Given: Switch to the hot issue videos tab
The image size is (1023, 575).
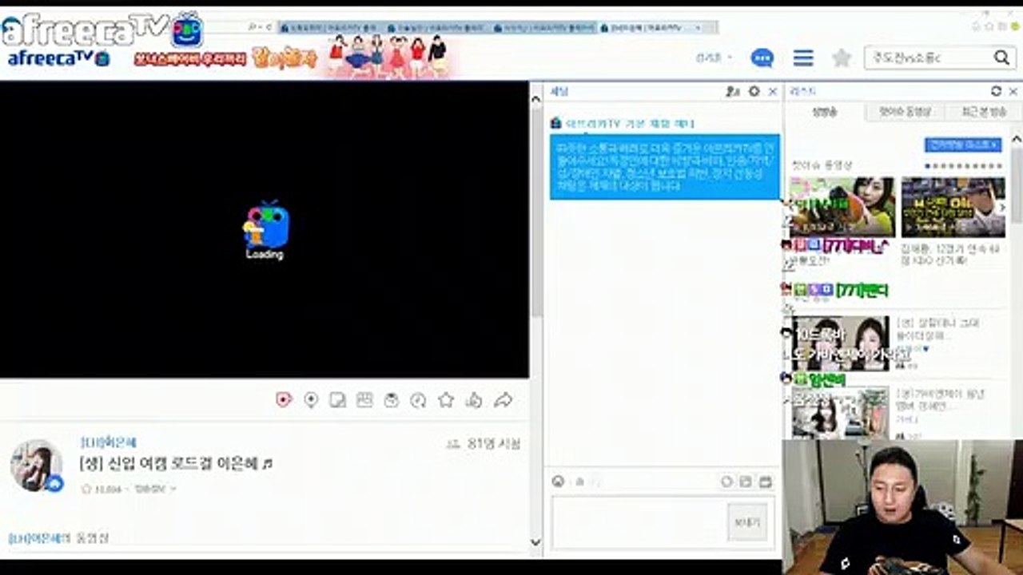Looking at the screenshot, I should click(905, 113).
